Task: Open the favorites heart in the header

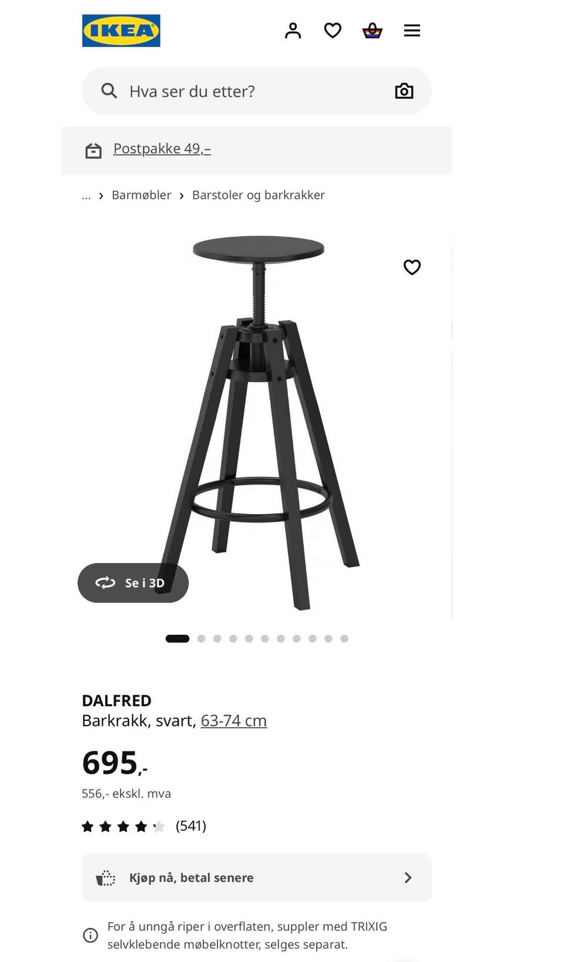Action: (x=333, y=31)
